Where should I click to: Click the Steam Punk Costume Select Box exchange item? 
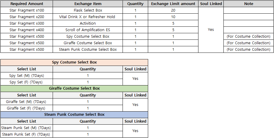(88, 50)
